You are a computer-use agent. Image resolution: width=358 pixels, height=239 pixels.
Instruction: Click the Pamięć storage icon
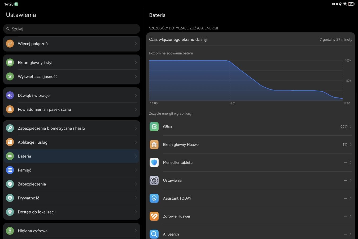click(10, 170)
